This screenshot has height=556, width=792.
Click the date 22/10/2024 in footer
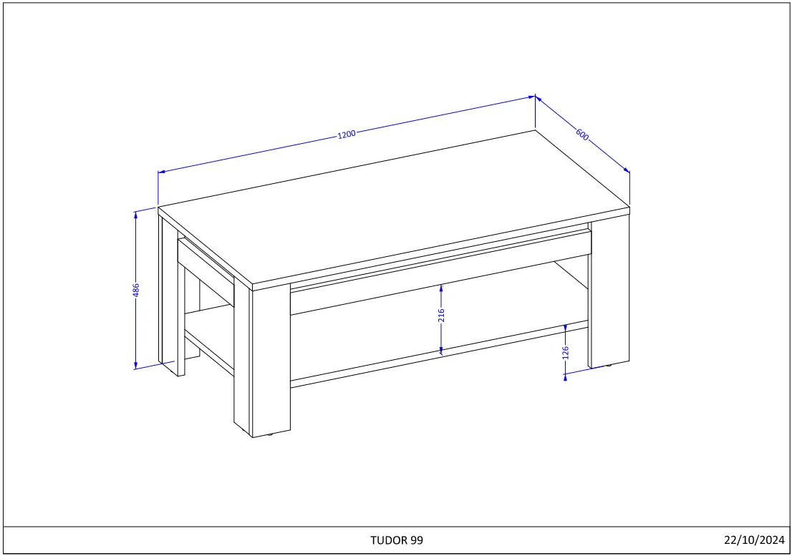(754, 540)
